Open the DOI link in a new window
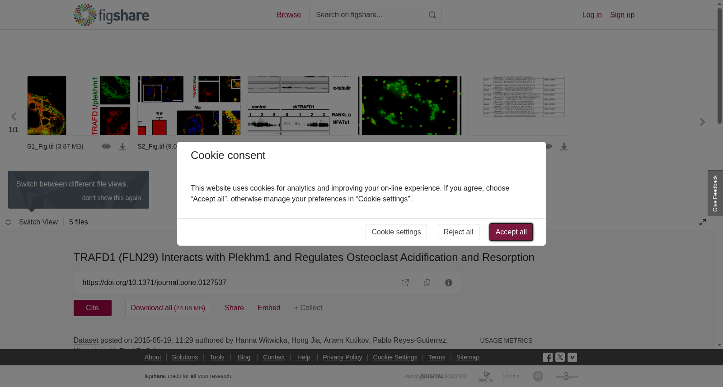The height and width of the screenshot is (387, 723). click(405, 283)
